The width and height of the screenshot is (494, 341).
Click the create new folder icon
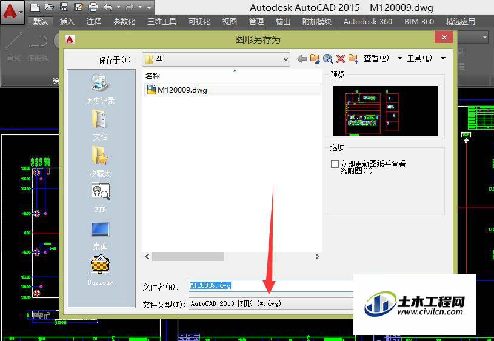(x=353, y=59)
